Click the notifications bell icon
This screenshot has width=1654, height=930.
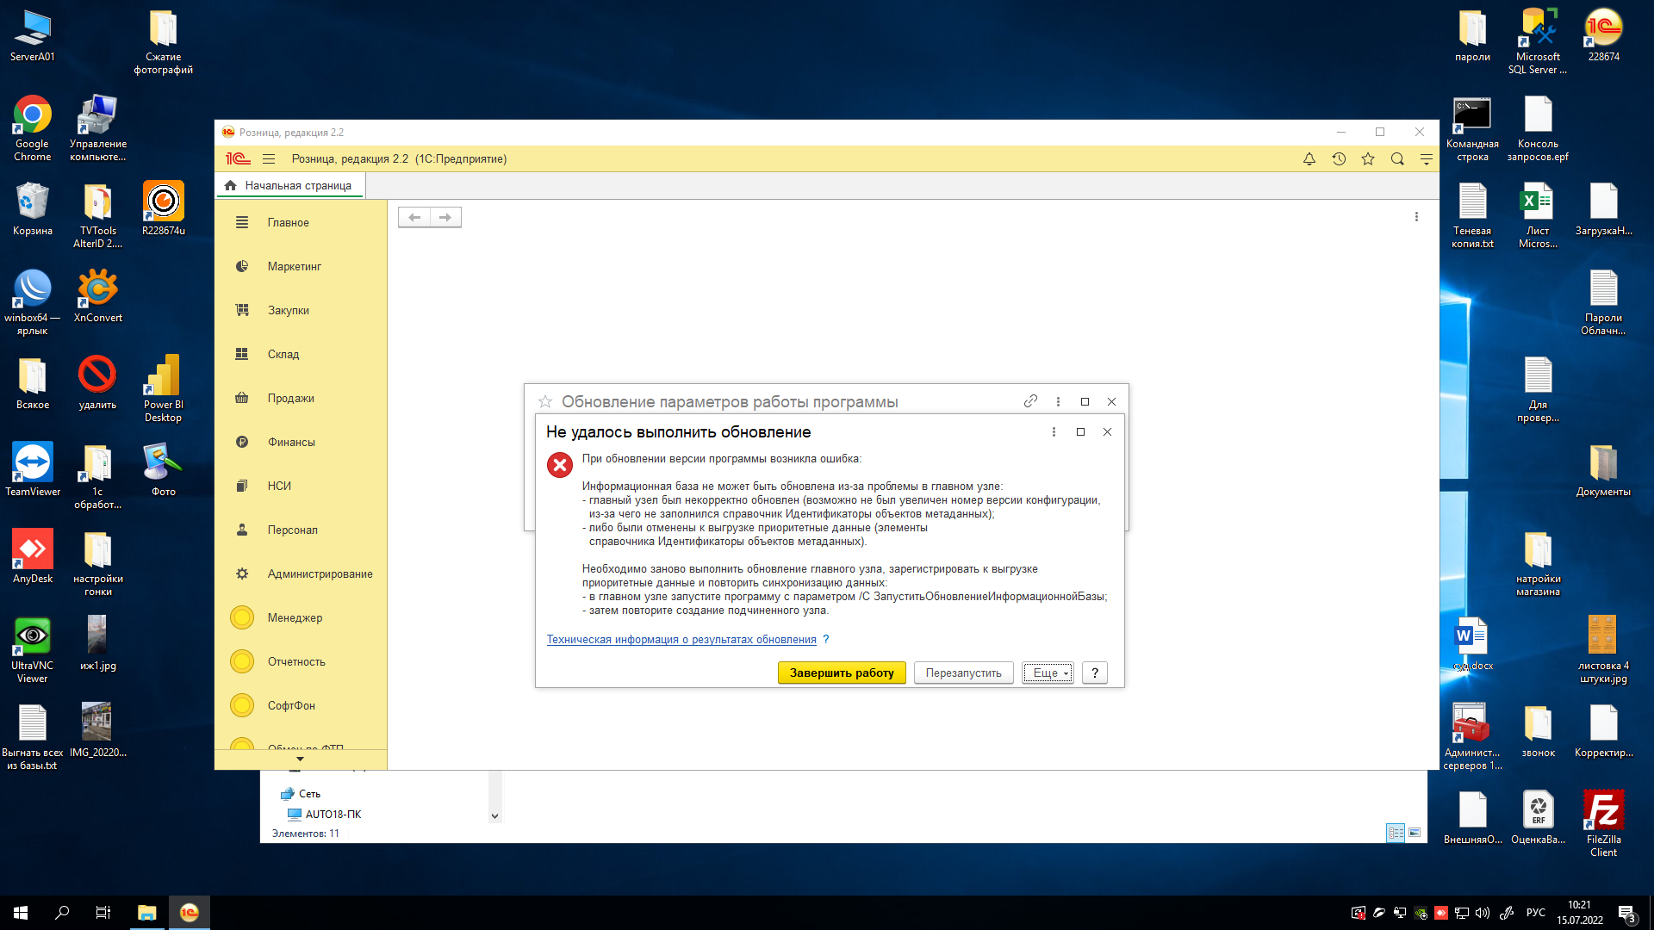(1309, 159)
